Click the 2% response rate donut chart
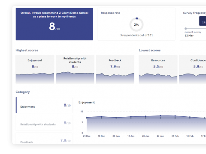206x154 pixels. pos(136,24)
